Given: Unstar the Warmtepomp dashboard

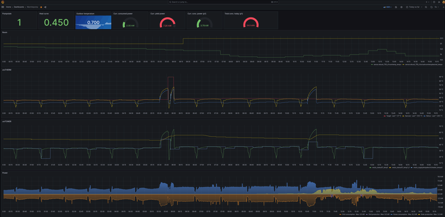Looking at the screenshot, I should tap(41, 7).
